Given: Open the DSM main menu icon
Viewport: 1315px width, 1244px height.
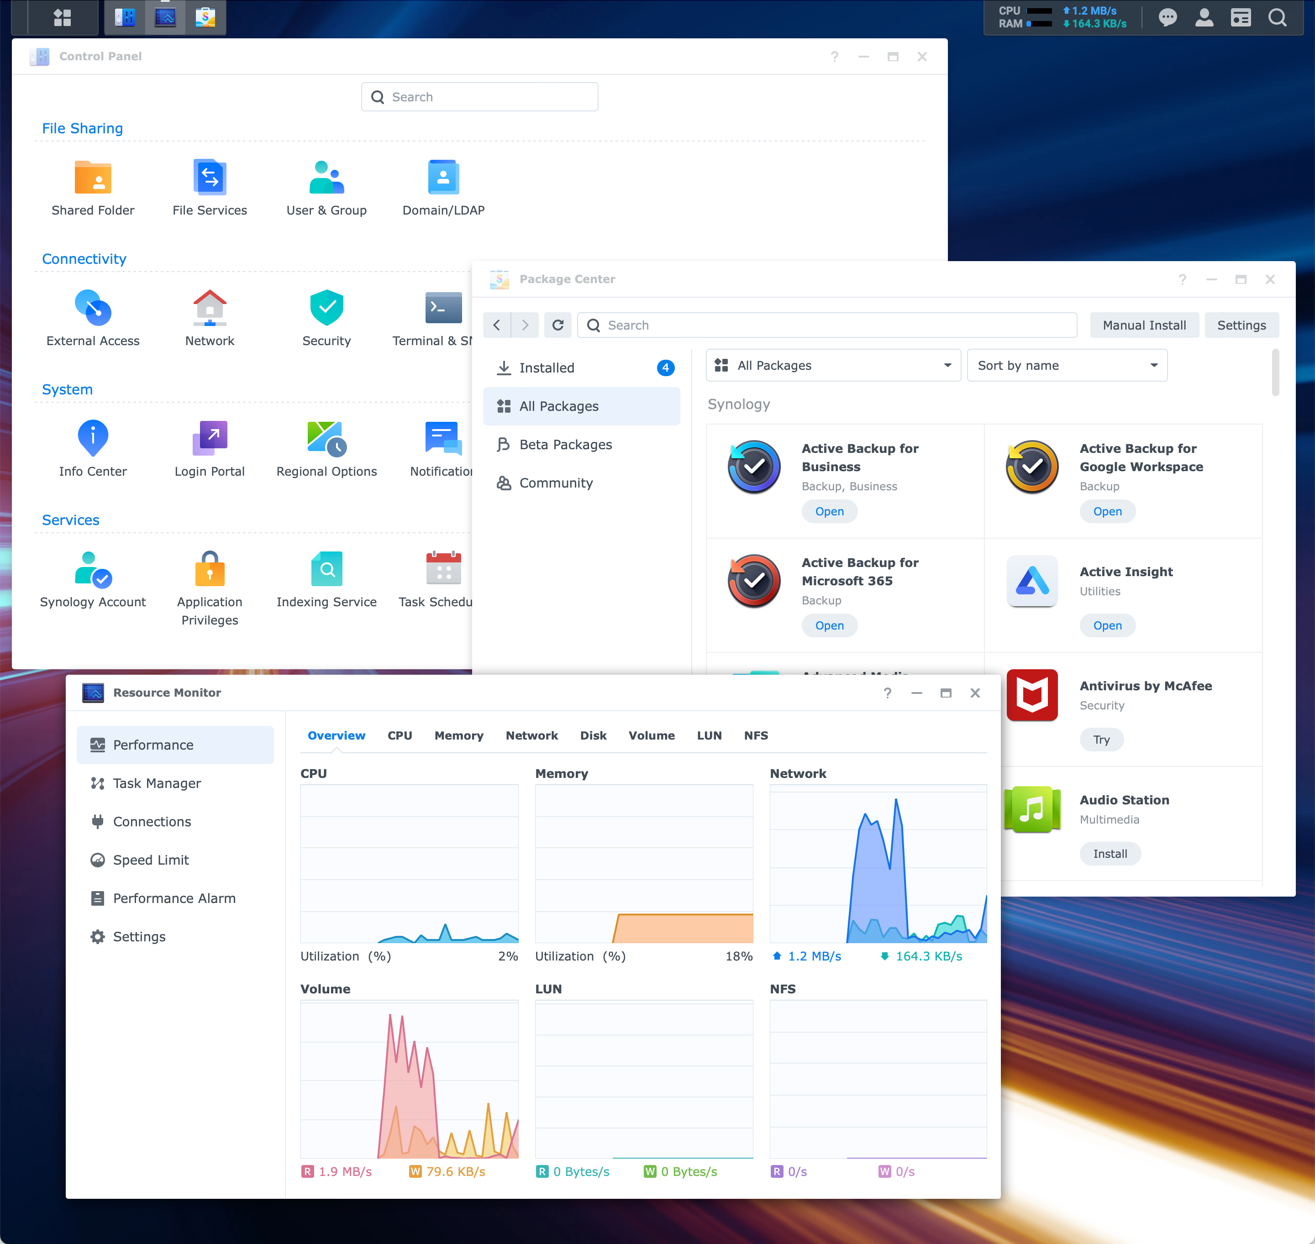Looking at the screenshot, I should click(x=63, y=18).
